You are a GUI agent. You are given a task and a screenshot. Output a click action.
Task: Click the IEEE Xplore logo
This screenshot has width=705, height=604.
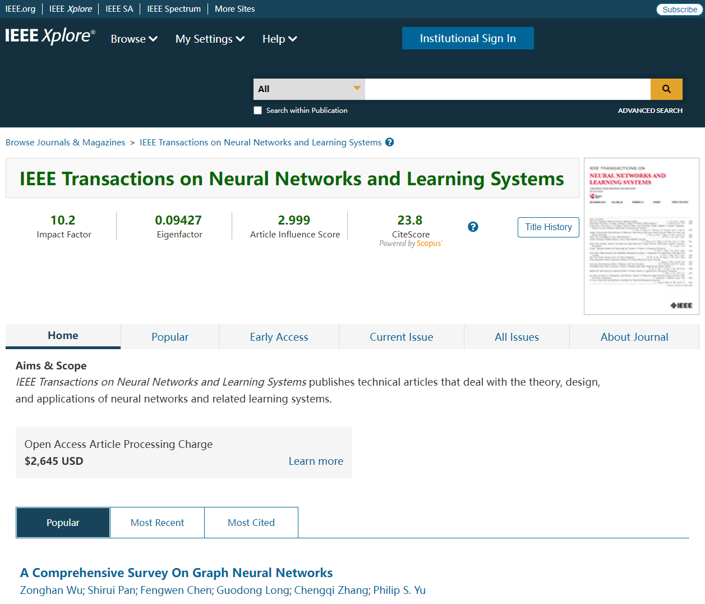tap(50, 36)
